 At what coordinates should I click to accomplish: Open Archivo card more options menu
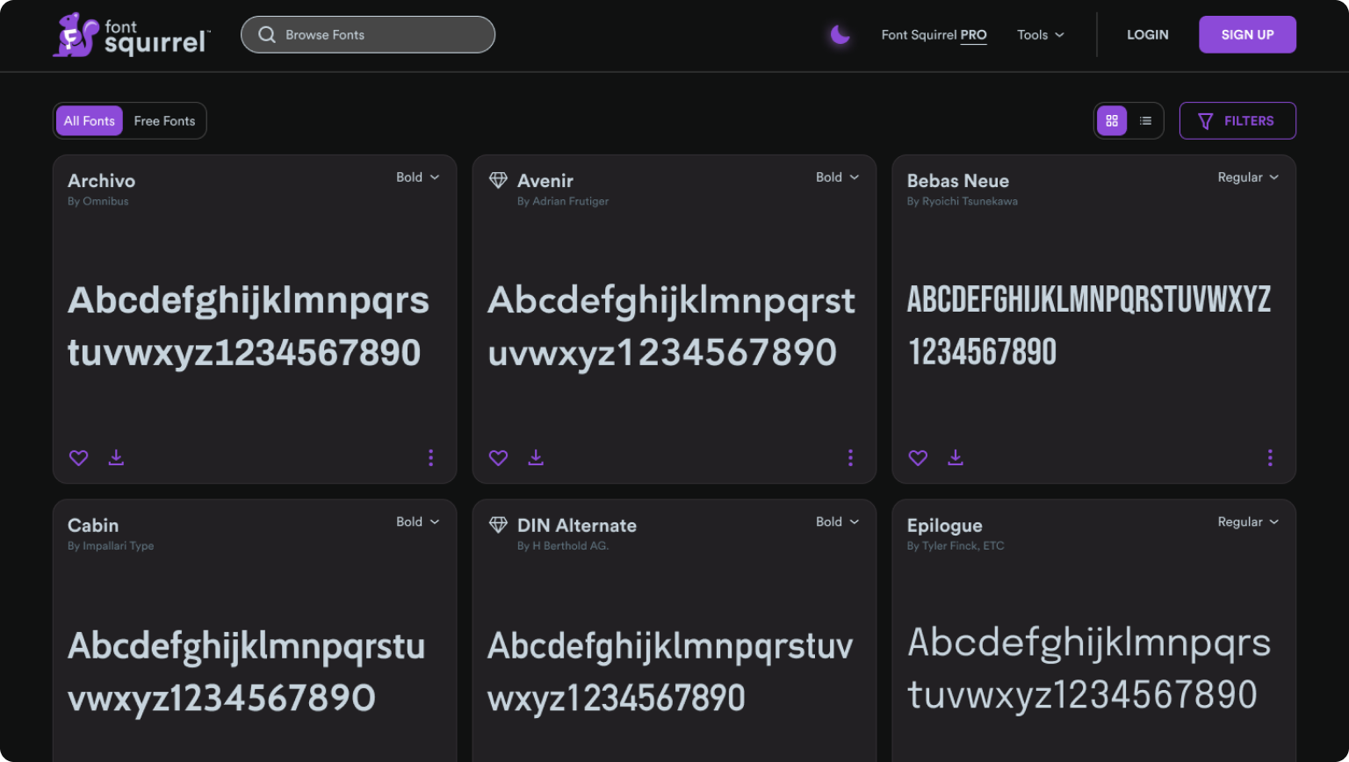[x=430, y=457]
